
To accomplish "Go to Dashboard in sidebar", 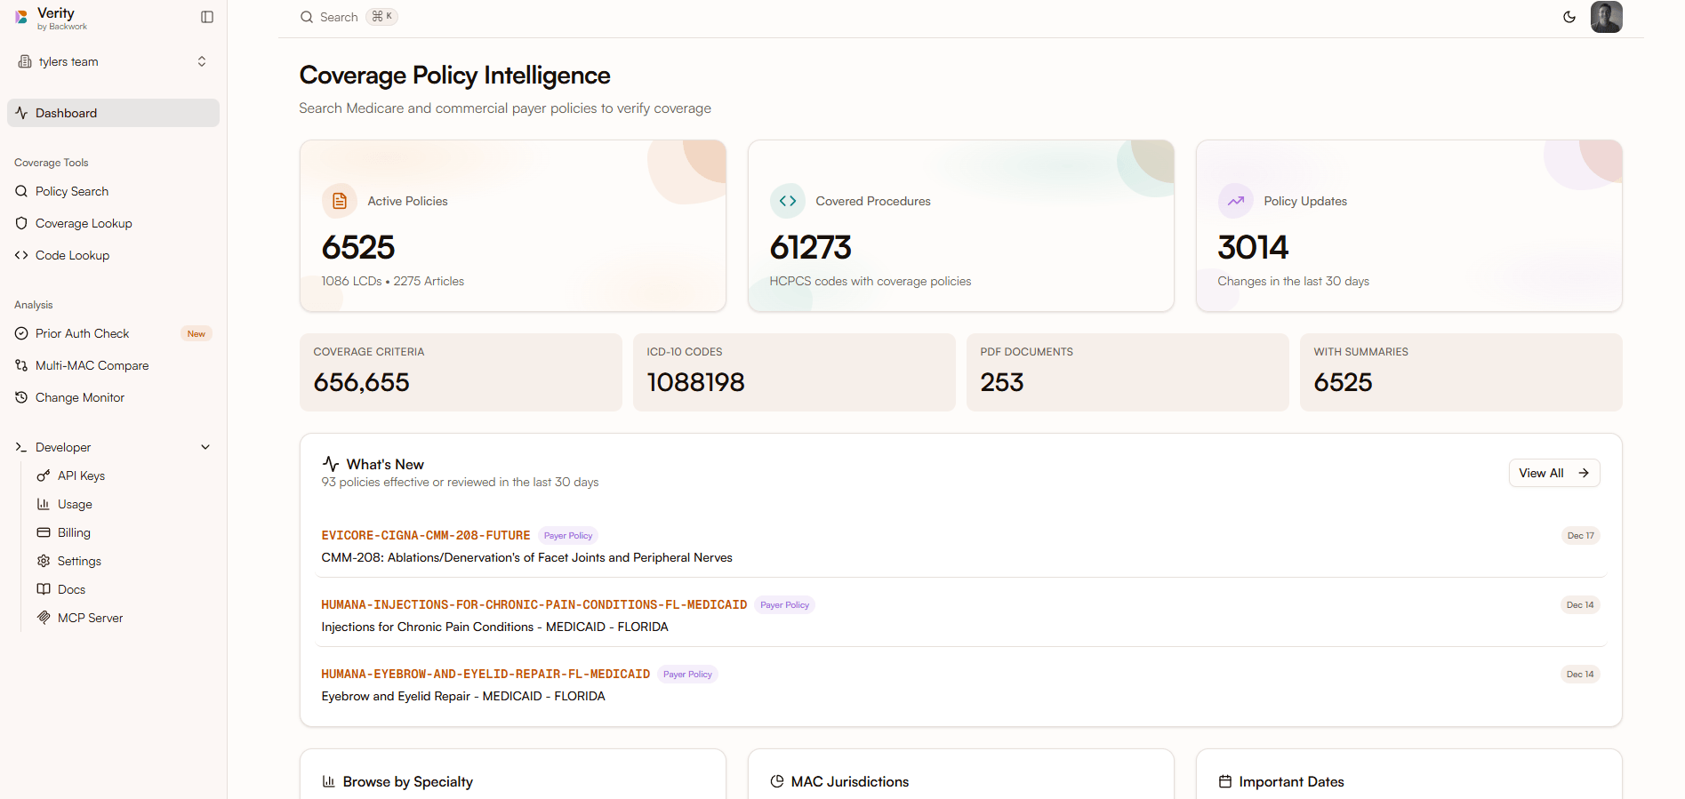I will click(x=113, y=113).
